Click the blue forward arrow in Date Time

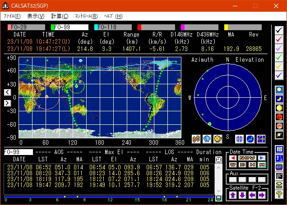261,158
